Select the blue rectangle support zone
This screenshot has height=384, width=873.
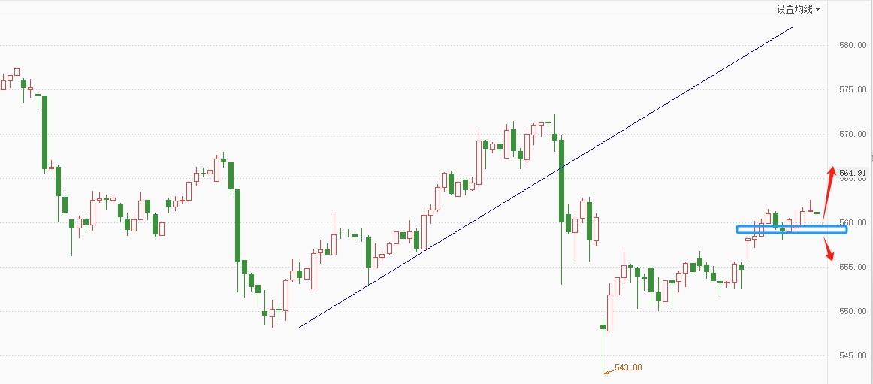[x=792, y=229]
